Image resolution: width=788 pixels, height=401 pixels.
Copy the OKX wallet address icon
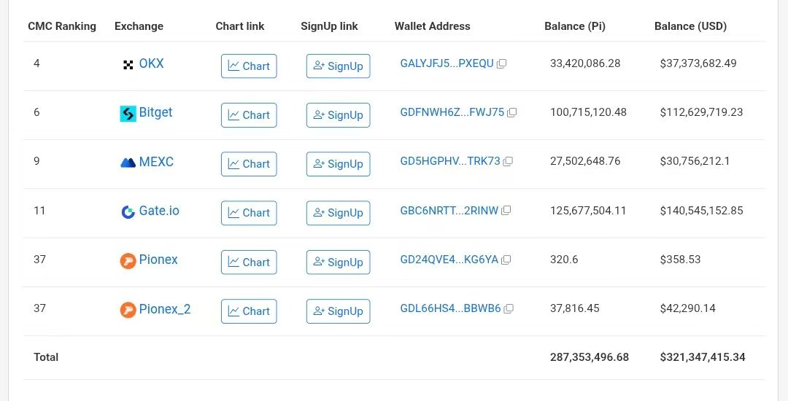[501, 63]
